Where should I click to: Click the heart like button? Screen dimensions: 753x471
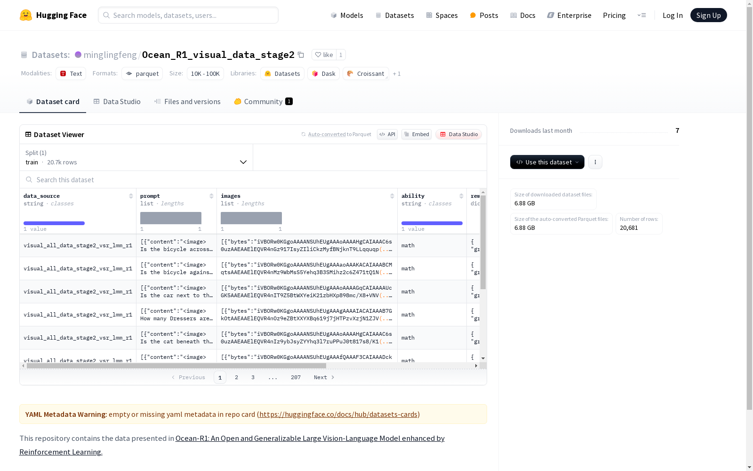324,55
